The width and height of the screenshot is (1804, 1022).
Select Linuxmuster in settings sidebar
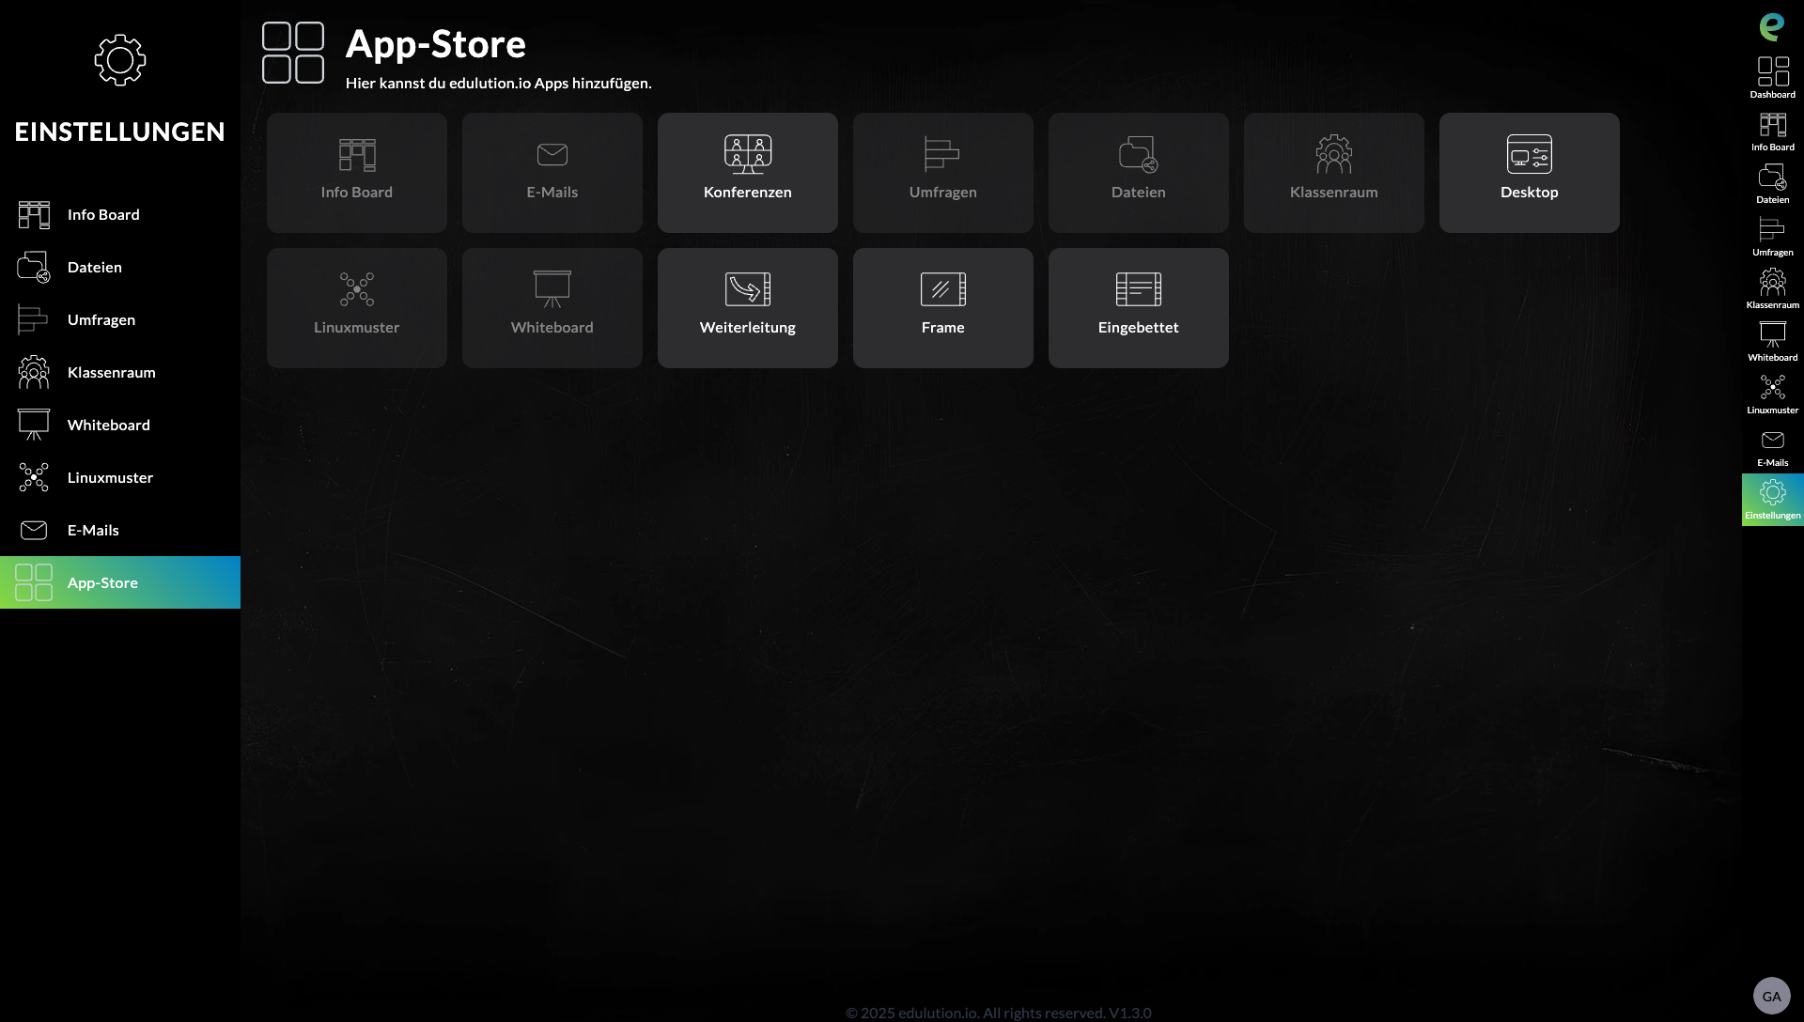pos(120,477)
